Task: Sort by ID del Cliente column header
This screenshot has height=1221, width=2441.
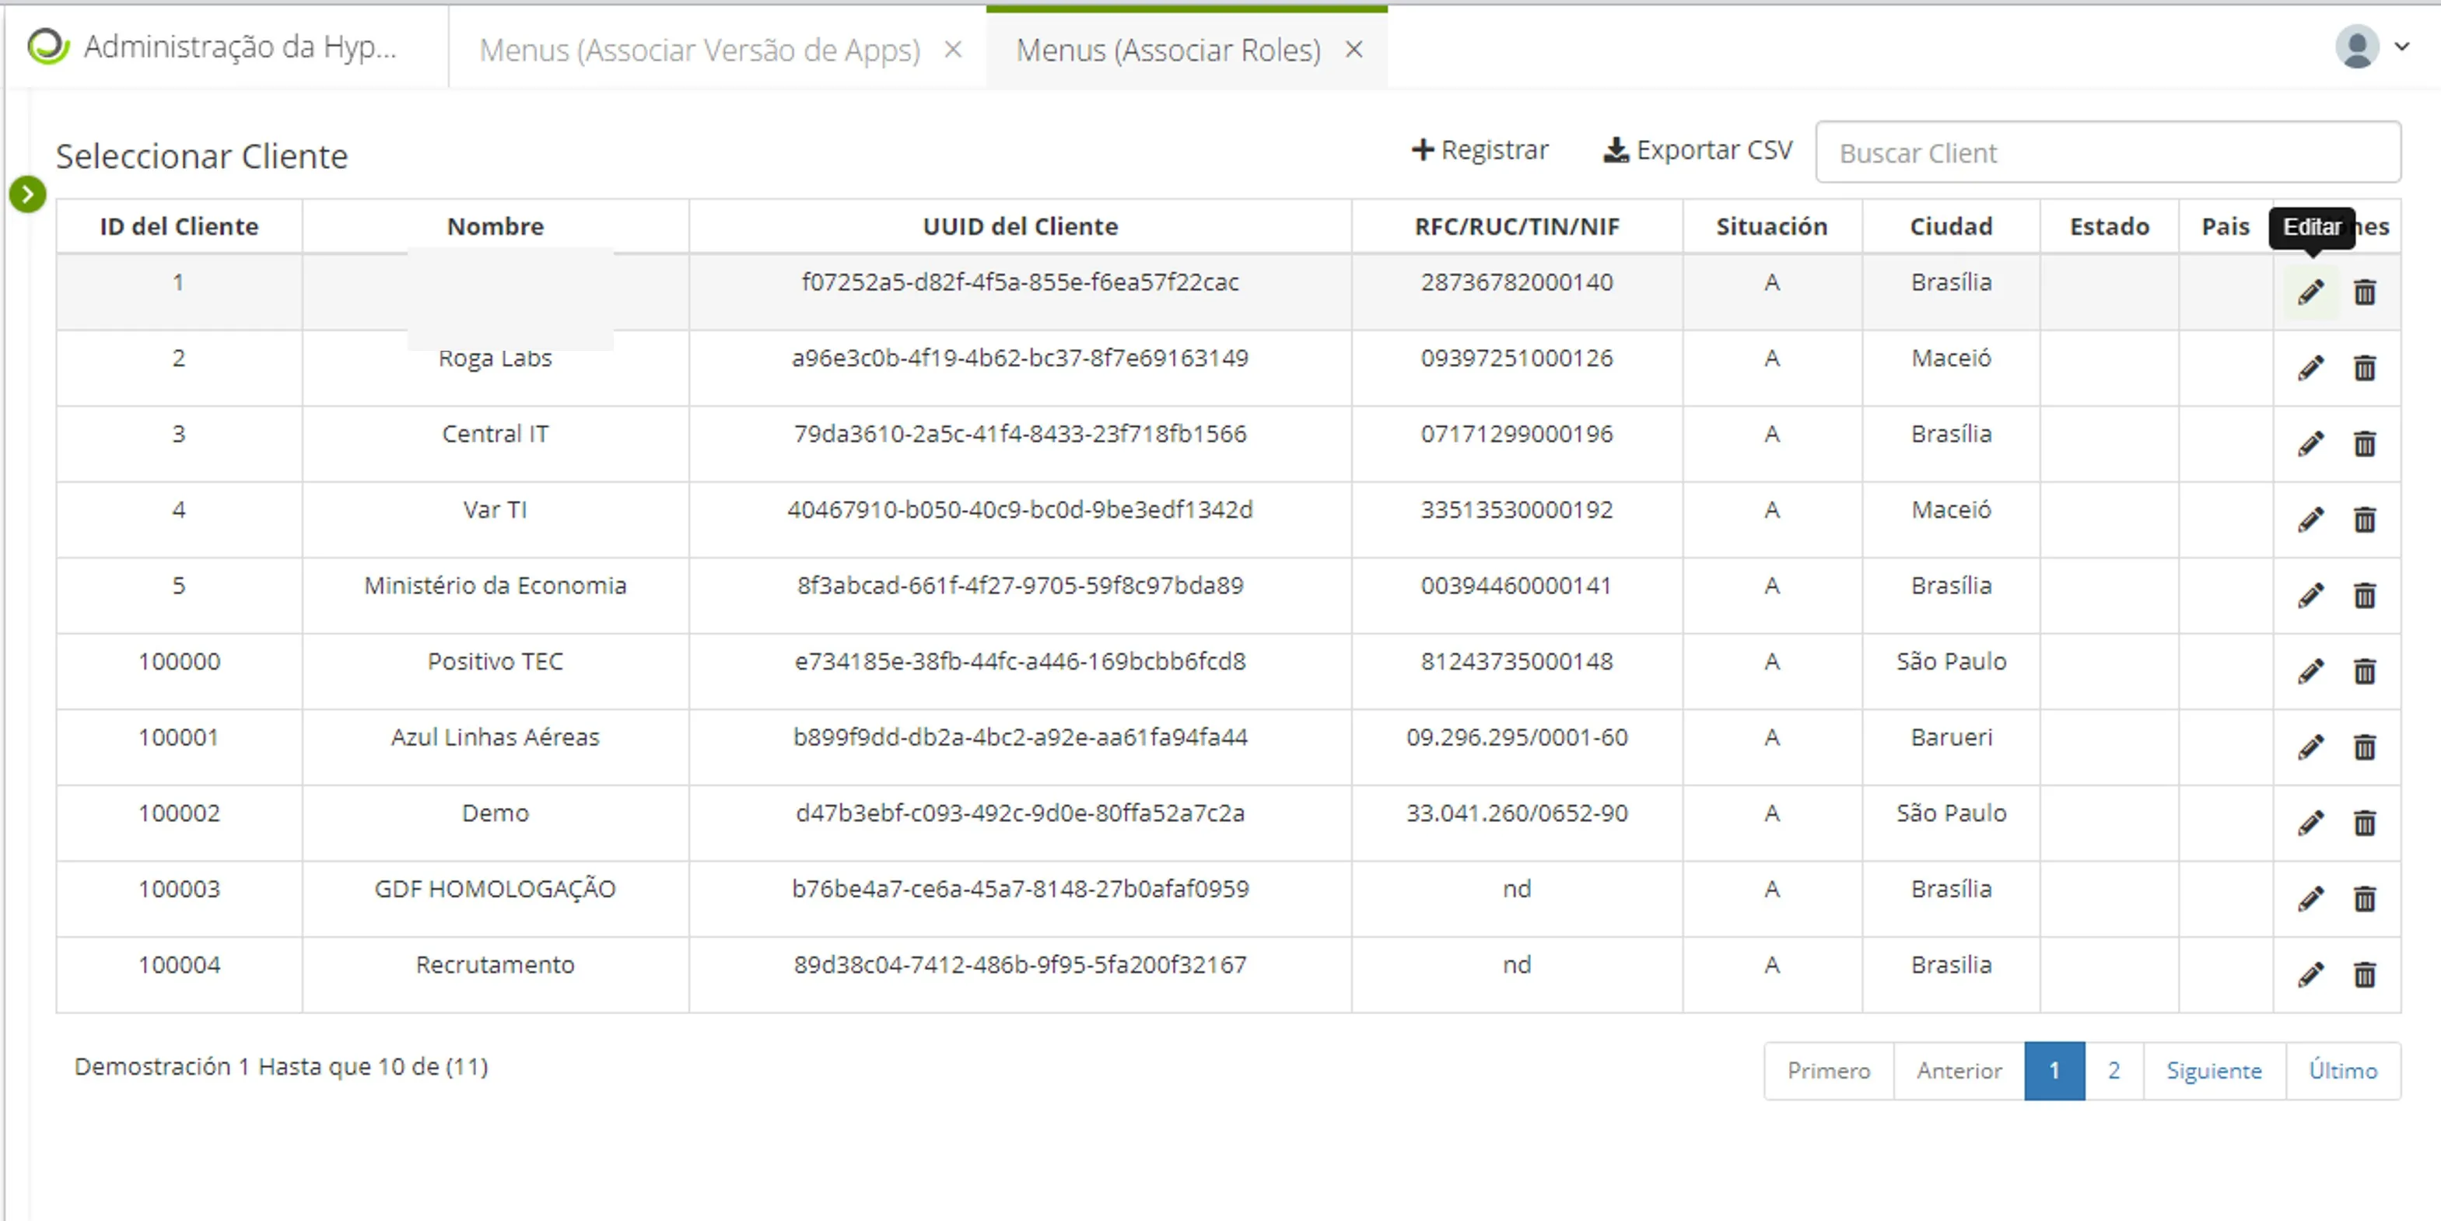Action: click(179, 226)
